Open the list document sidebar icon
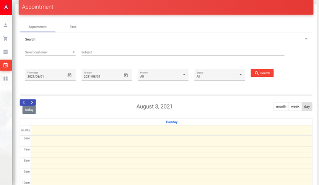 tap(6, 52)
